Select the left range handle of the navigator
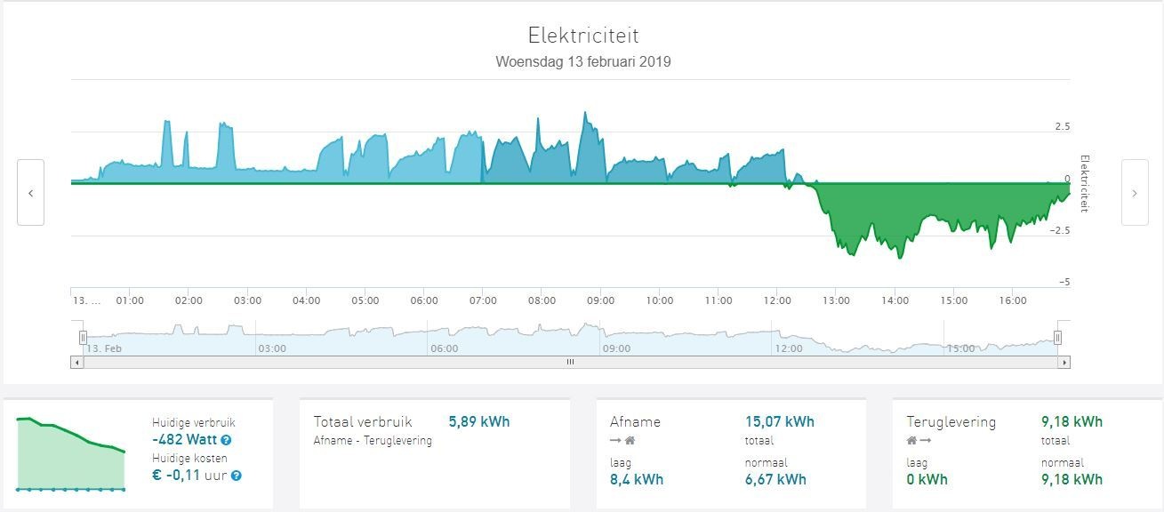The width and height of the screenshot is (1164, 512). [82, 337]
